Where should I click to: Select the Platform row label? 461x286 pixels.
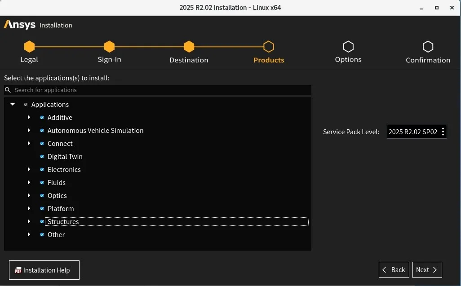pos(61,208)
